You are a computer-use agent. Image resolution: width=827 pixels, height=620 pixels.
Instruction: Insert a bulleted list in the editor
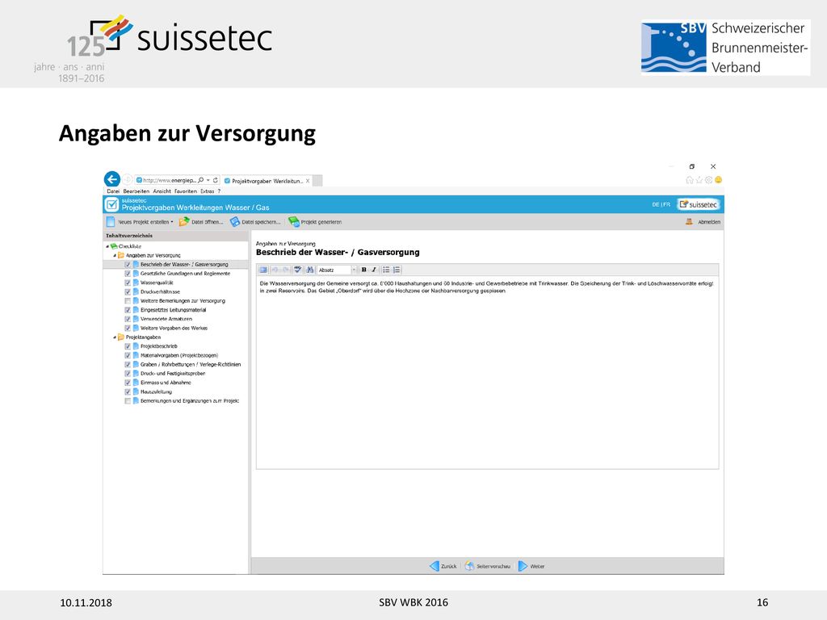point(386,270)
